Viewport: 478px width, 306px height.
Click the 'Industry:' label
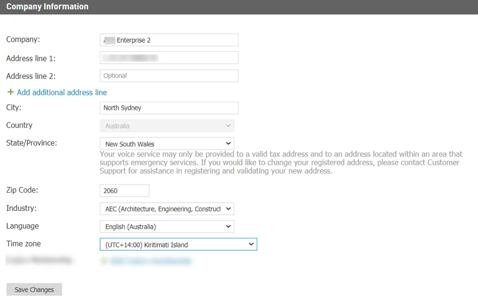click(x=21, y=208)
